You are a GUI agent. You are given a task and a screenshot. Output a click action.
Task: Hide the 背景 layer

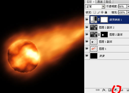(87, 56)
